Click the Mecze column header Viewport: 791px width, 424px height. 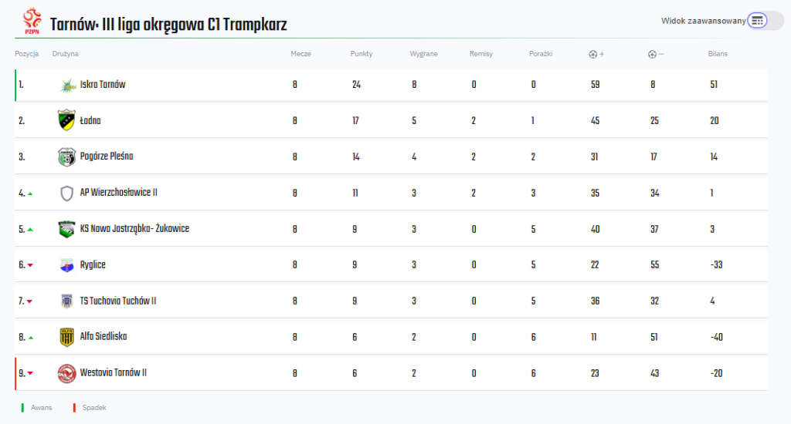click(300, 54)
